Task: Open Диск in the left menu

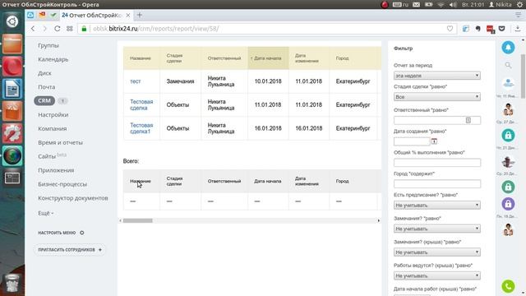Action: click(44, 73)
